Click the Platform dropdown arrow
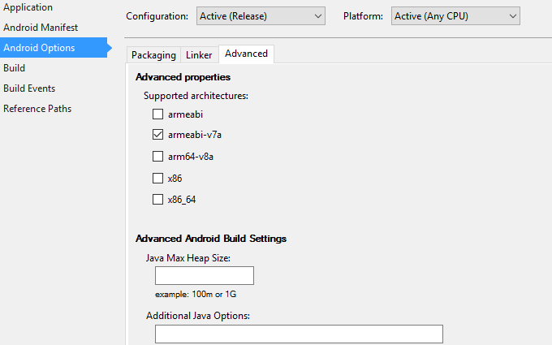The width and height of the screenshot is (552, 345). [x=511, y=16]
